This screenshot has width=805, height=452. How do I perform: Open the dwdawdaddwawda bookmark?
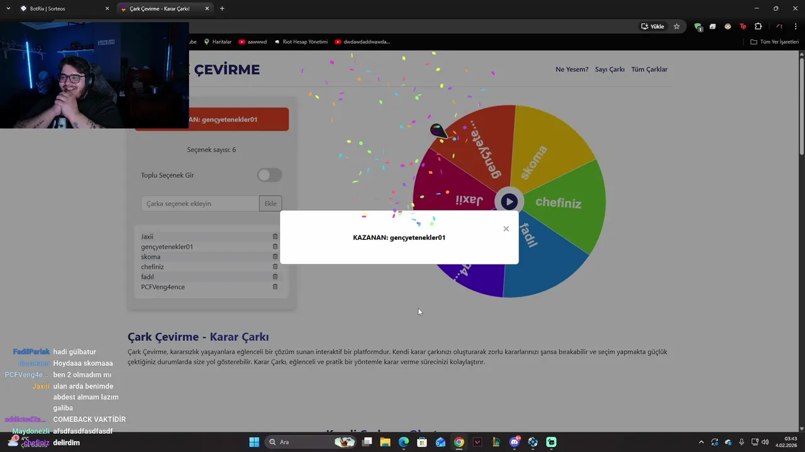(362, 42)
